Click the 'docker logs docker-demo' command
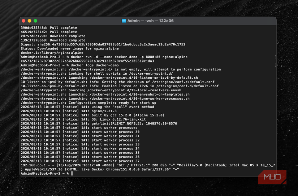Viewport: 298px width, 196px height. coord(95,65)
